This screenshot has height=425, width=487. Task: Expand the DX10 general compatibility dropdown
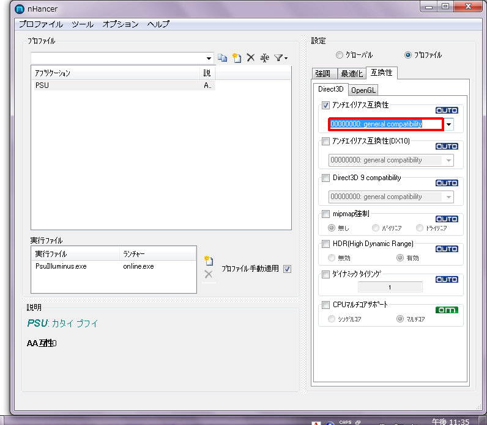coord(449,160)
